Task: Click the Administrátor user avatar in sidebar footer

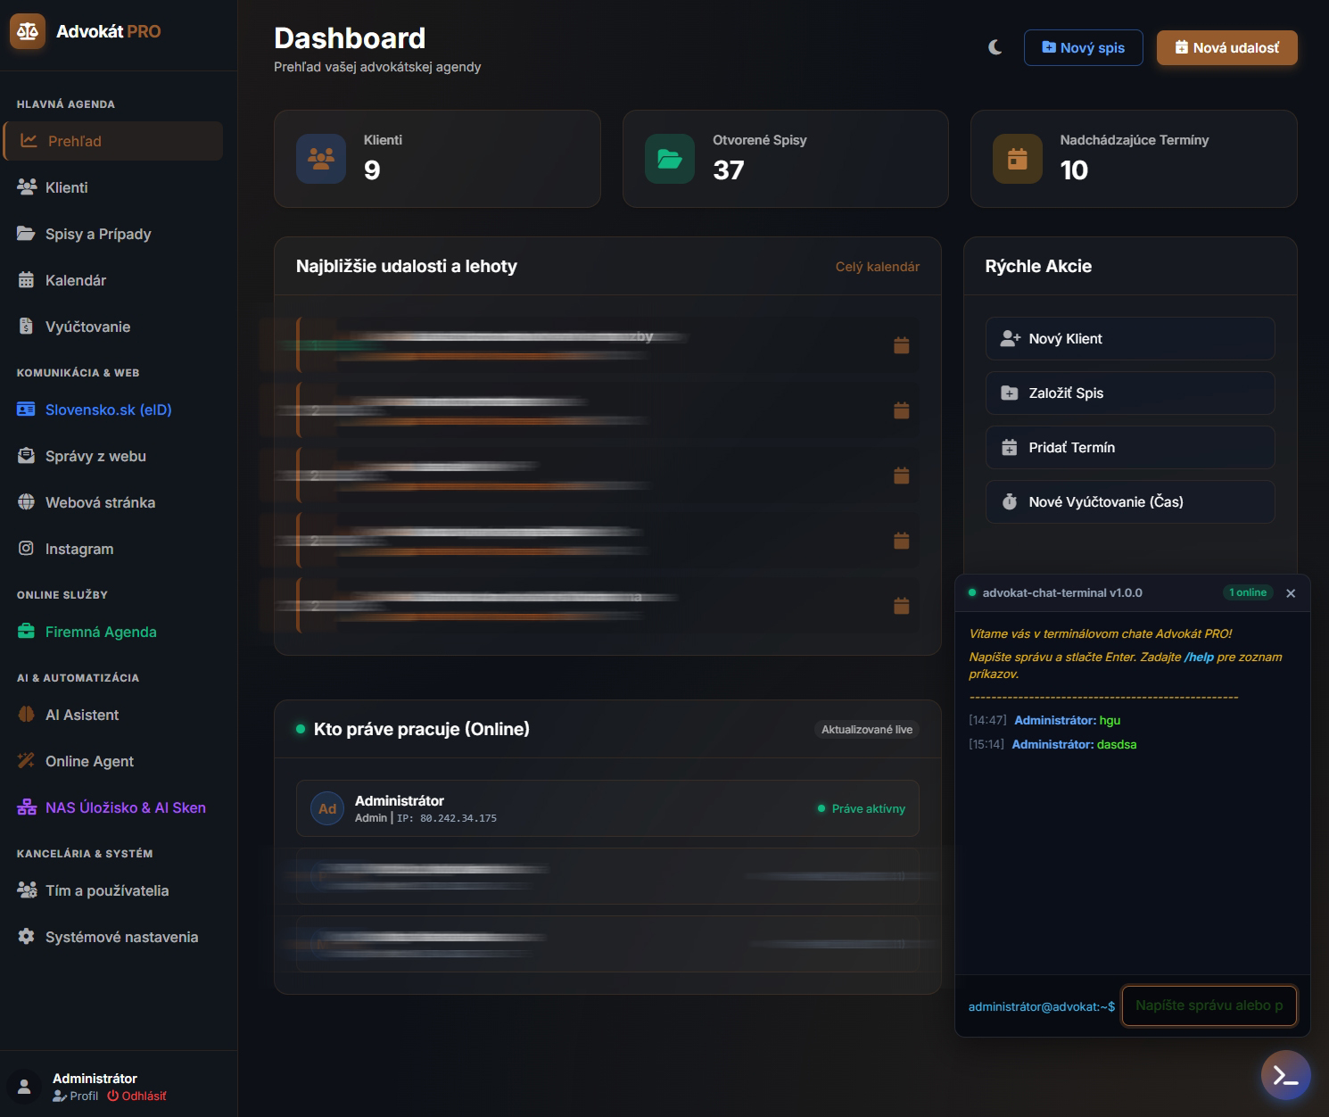Action: (x=25, y=1087)
